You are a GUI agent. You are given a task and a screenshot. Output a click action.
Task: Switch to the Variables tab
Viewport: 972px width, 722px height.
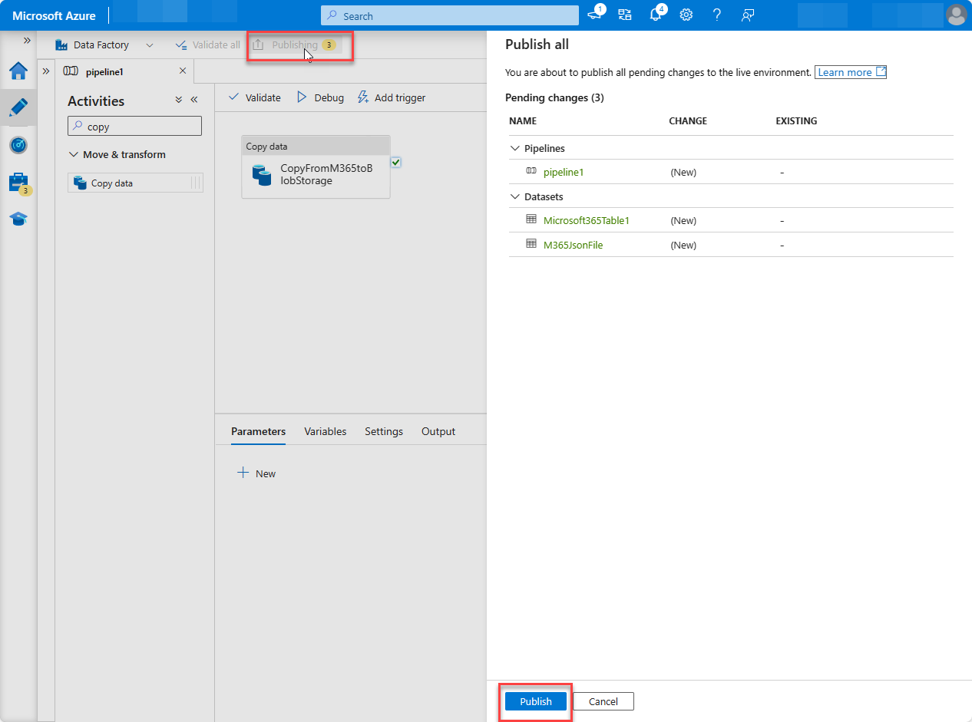[x=325, y=431]
